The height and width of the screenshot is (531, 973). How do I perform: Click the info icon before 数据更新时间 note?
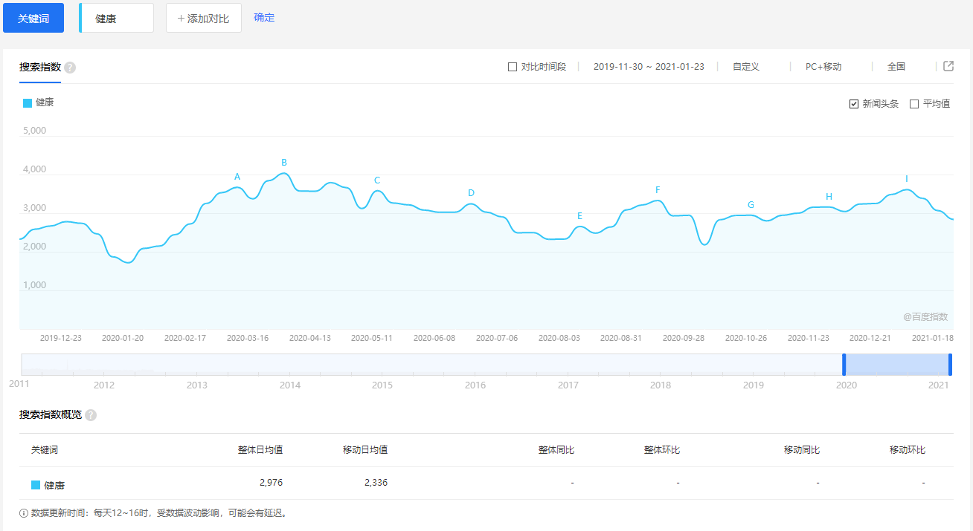[24, 513]
